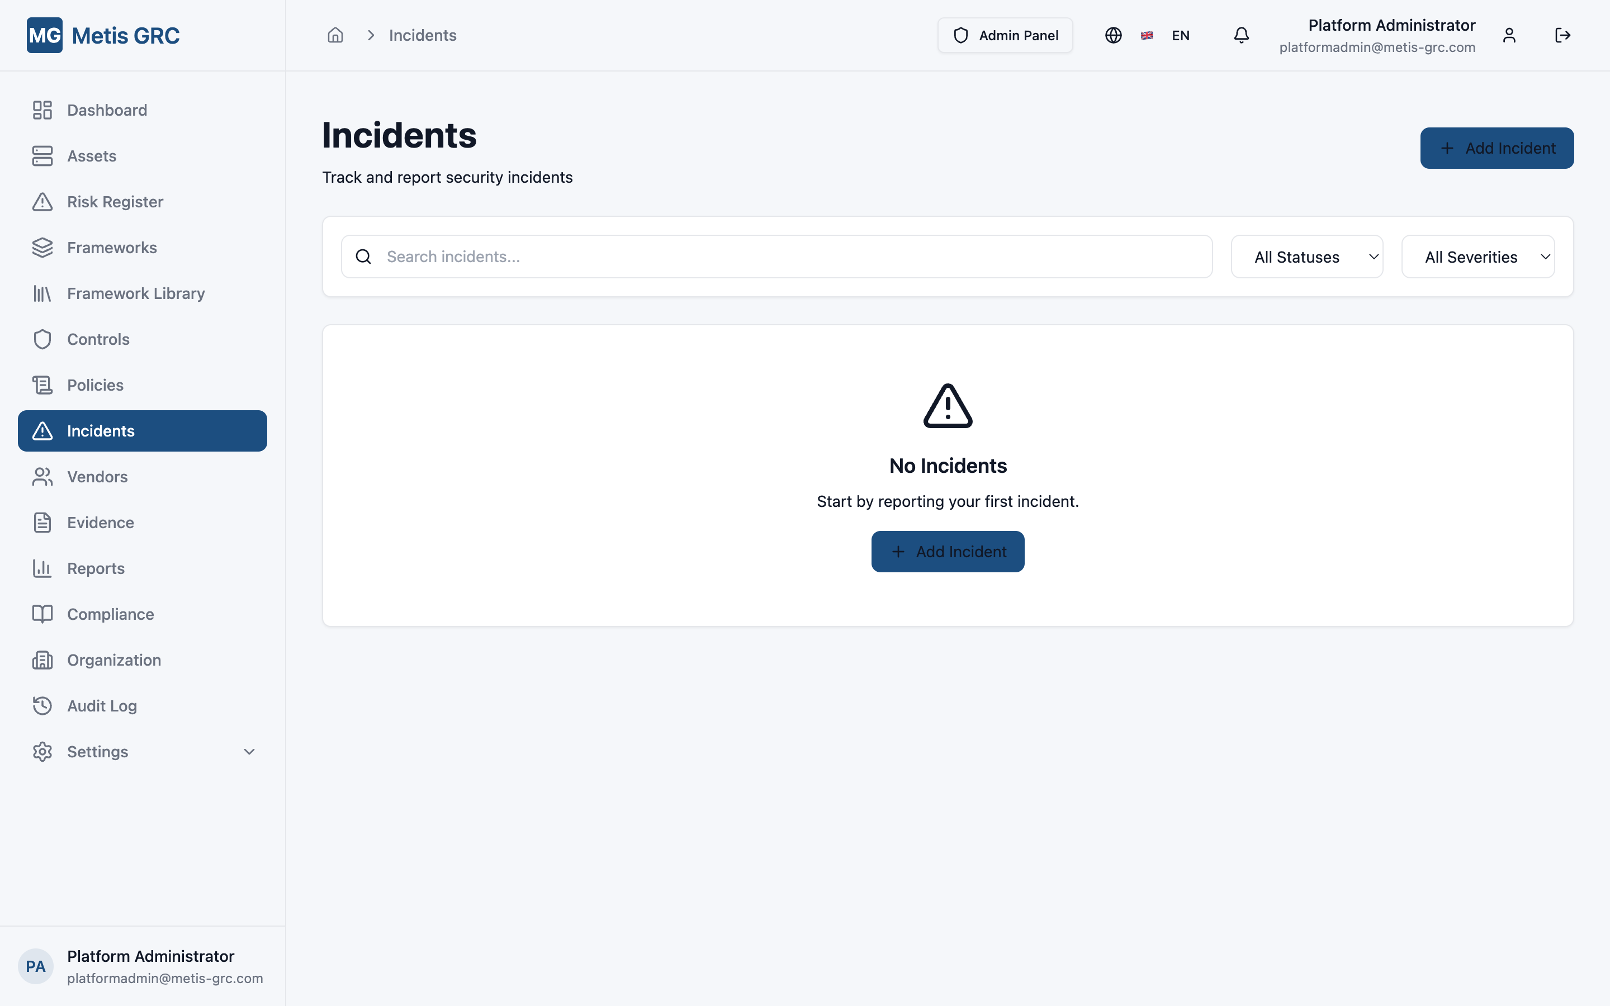Open the All Severities dropdown
The image size is (1610, 1006).
[1477, 256]
